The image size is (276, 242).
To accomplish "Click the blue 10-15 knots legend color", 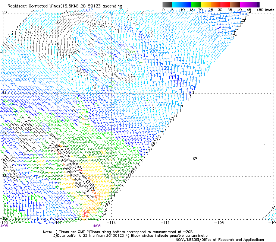I will click(x=186, y=4).
